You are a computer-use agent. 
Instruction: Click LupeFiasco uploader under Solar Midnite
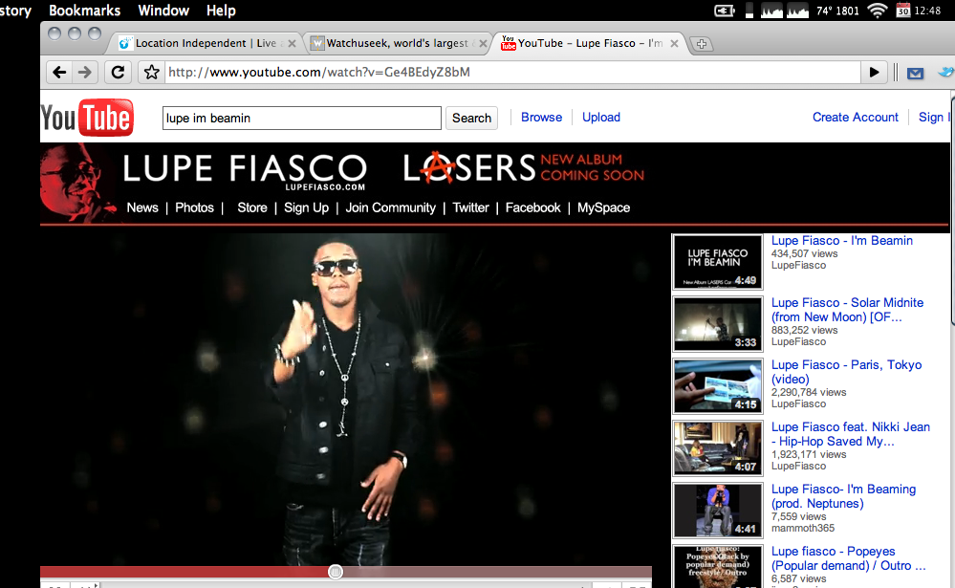pos(798,342)
